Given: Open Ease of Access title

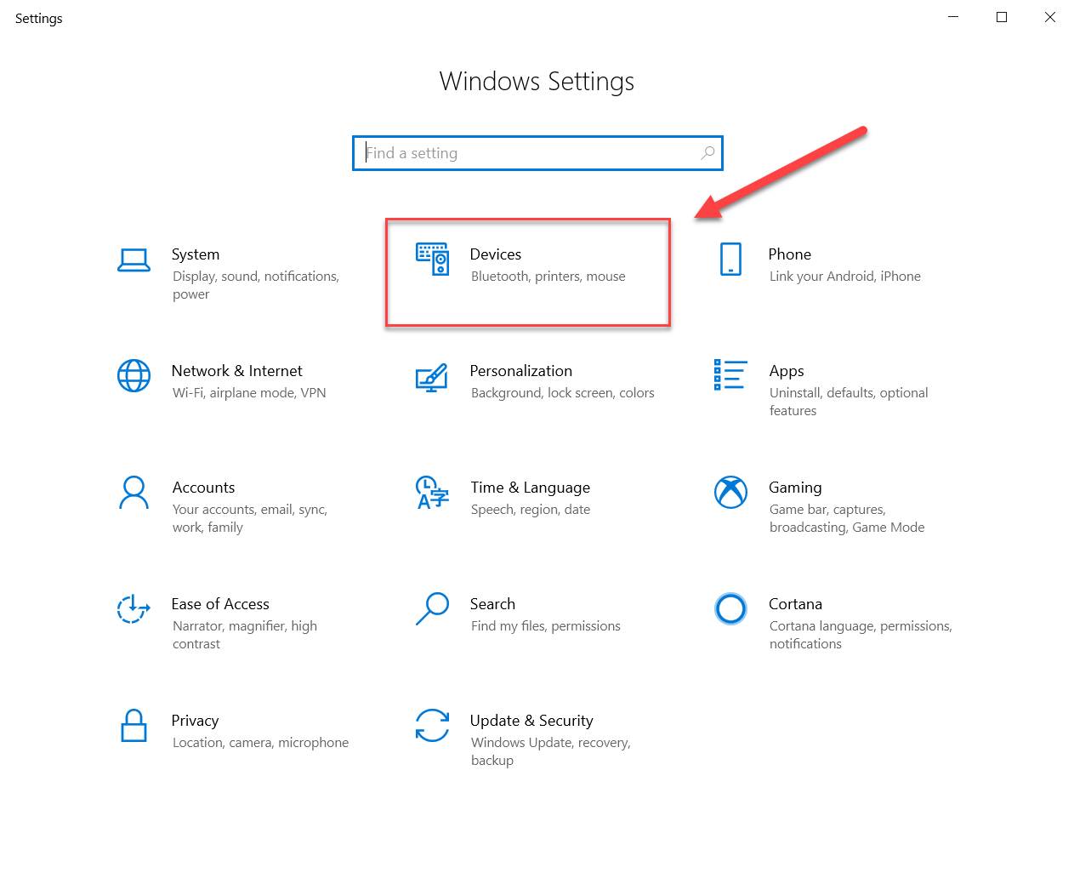Looking at the screenshot, I should [x=220, y=604].
